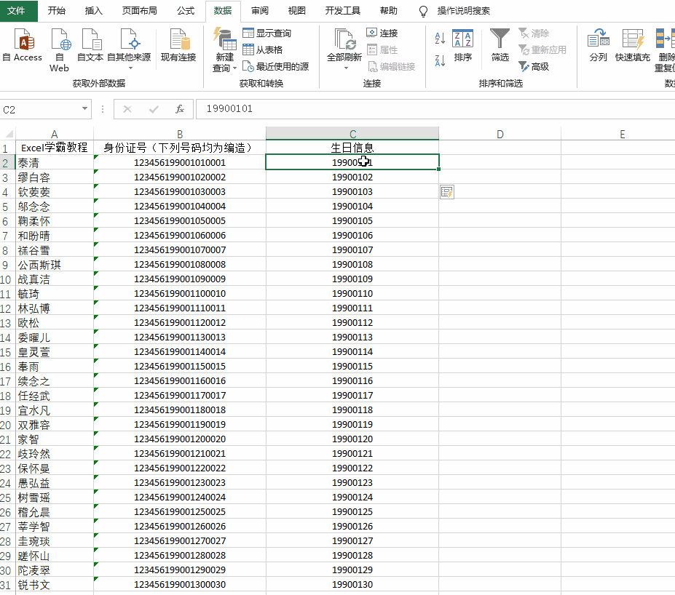
Task: Switch to the Page Layout (页面布局) tab
Action: click(140, 11)
